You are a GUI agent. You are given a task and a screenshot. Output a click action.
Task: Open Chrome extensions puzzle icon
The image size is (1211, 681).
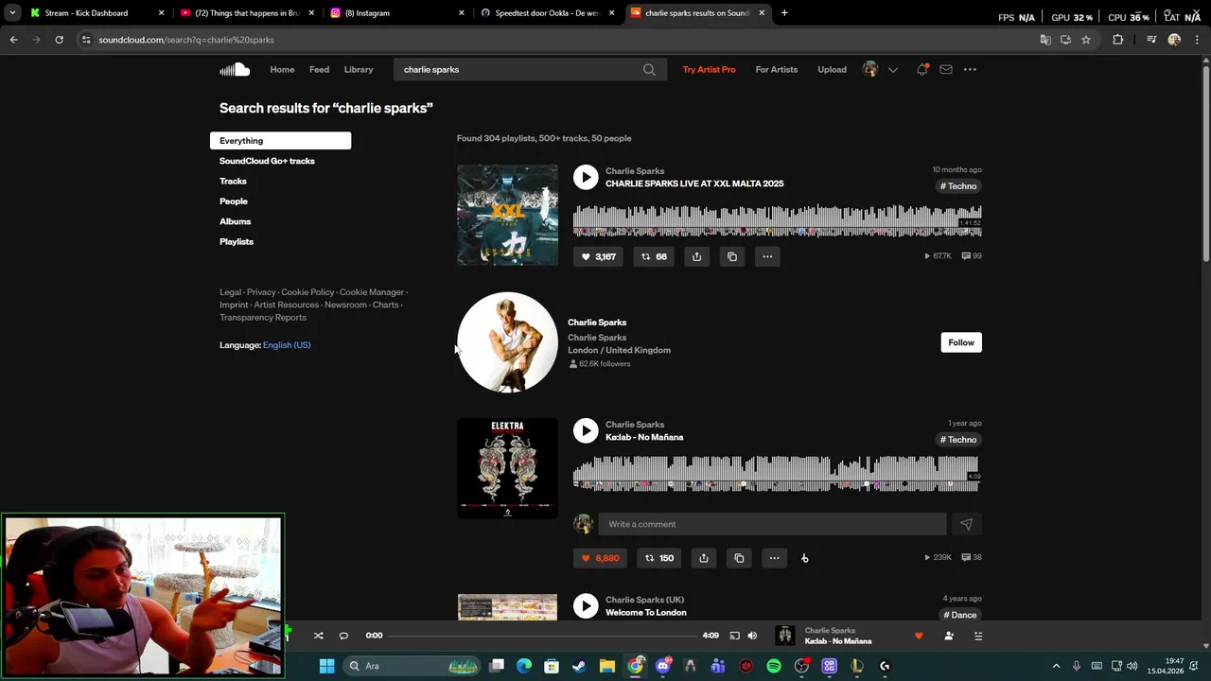(1118, 40)
